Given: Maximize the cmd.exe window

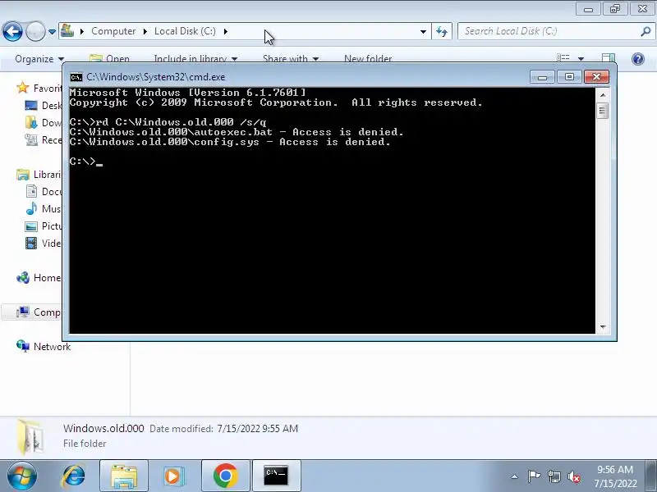Looking at the screenshot, I should 569,77.
